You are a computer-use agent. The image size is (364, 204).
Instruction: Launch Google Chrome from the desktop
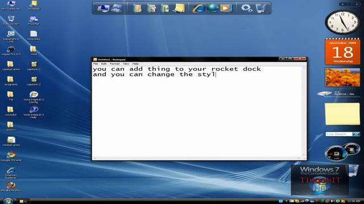[11, 156]
